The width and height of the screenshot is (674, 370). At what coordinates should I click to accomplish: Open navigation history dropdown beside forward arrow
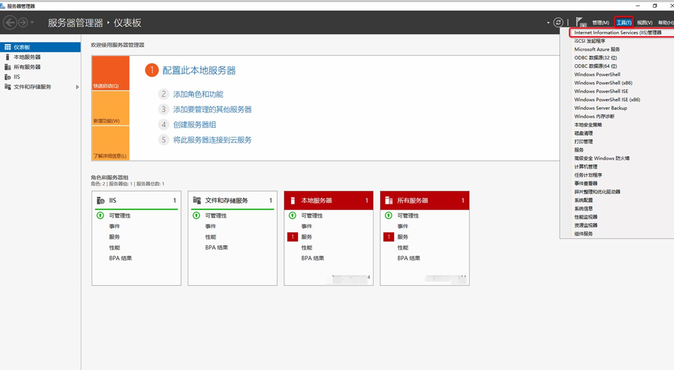pyautogui.click(x=32, y=23)
